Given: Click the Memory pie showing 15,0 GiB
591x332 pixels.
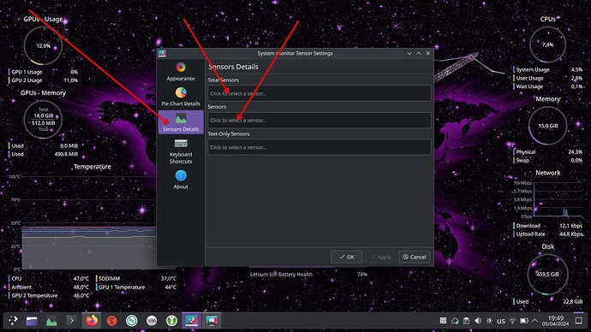Looking at the screenshot, I should 547,126.
